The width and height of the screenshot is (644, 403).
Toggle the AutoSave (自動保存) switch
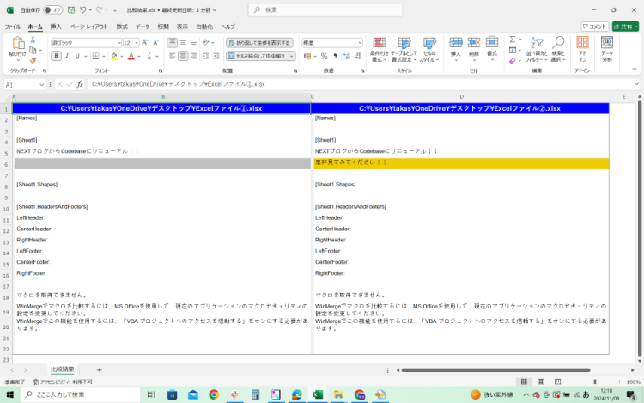point(52,9)
